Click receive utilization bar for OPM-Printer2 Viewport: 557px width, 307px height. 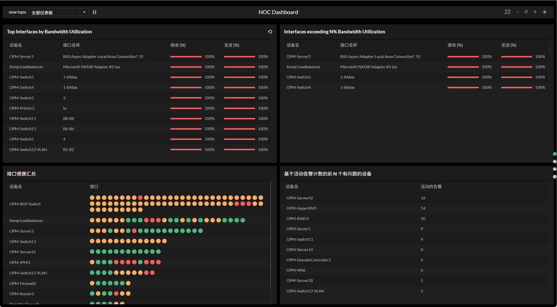(x=186, y=108)
